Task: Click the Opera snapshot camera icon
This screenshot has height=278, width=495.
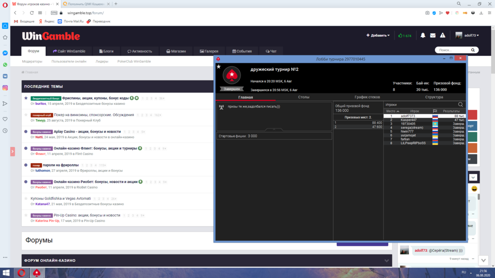Action: pos(427,13)
